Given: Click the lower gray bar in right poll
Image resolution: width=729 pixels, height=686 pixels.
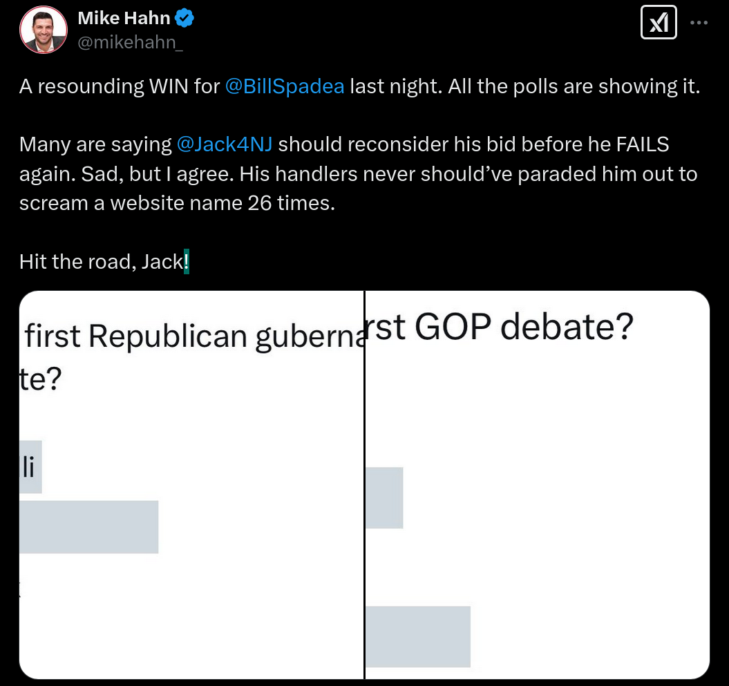Looking at the screenshot, I should 418,637.
